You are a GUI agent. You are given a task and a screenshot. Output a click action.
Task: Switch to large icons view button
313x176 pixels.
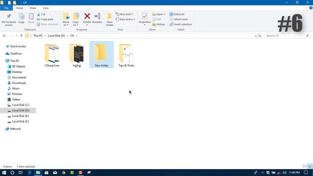310,166
